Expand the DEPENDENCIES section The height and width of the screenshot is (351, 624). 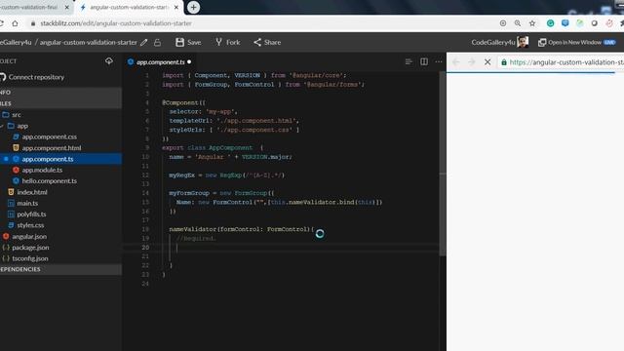[60, 269]
